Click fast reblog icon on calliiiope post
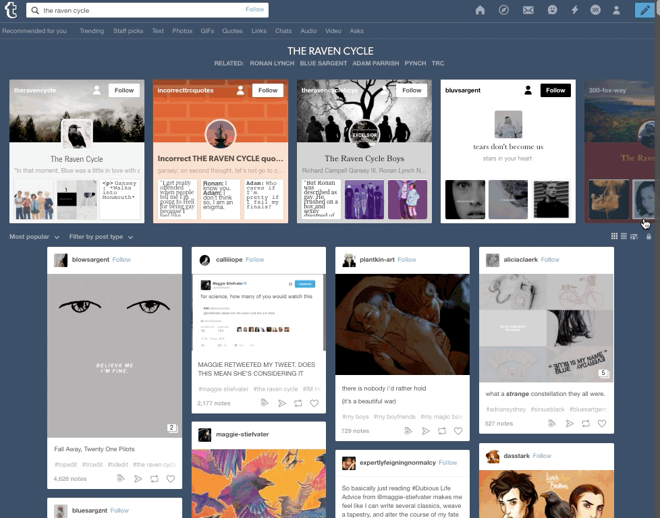The image size is (660, 518). (265, 403)
